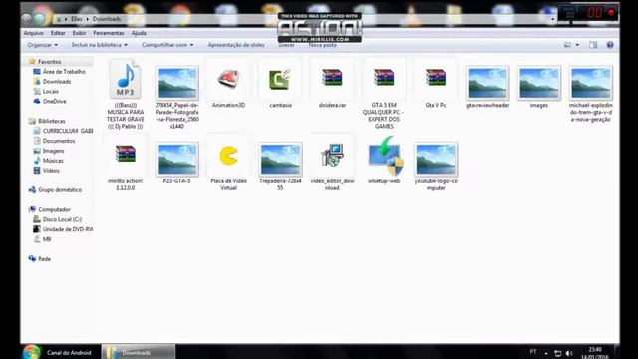Screen dimensions: 638x359
Task: Open Área de Trabalho in sidebar
Action: tap(64, 71)
